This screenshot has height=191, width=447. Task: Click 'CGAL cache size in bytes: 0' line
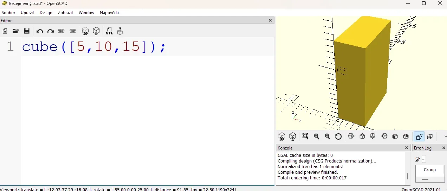pyautogui.click(x=305, y=155)
